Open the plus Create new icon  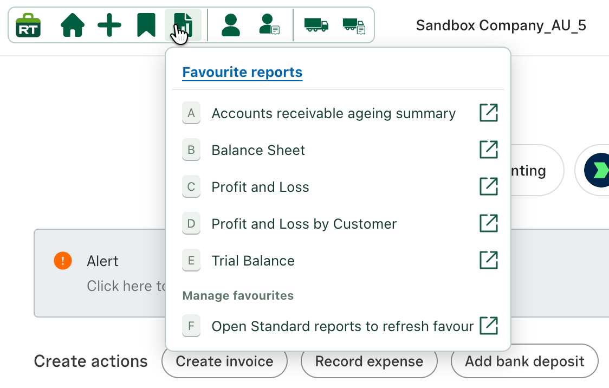109,25
